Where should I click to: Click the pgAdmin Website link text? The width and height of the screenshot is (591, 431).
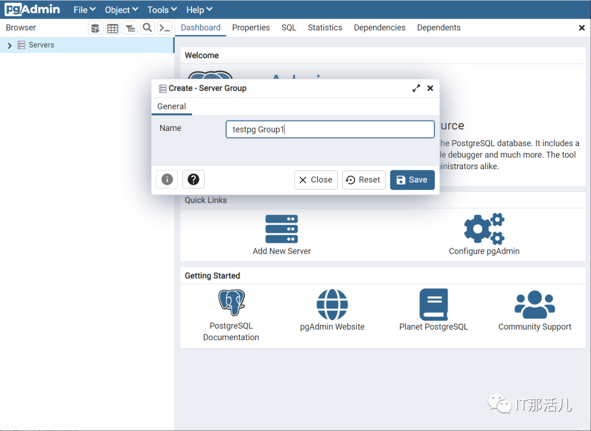332,327
